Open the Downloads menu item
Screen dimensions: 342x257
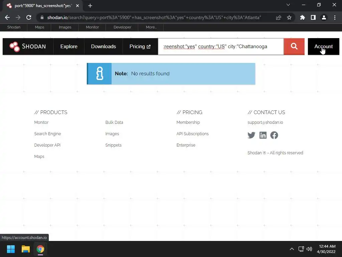tap(104, 46)
